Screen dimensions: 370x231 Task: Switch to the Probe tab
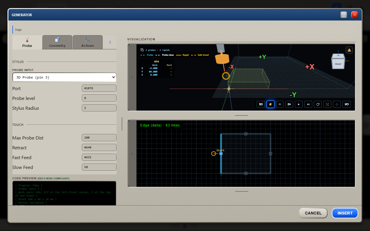click(27, 42)
